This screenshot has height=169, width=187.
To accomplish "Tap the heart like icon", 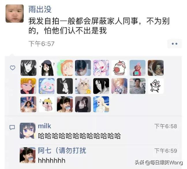I will [x=12, y=68].
